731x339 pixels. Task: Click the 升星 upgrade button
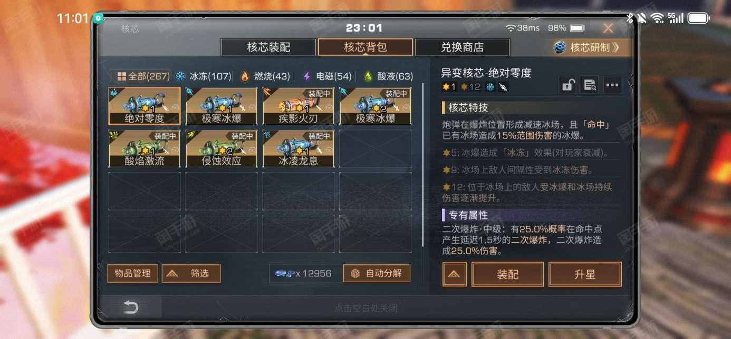pyautogui.click(x=585, y=274)
